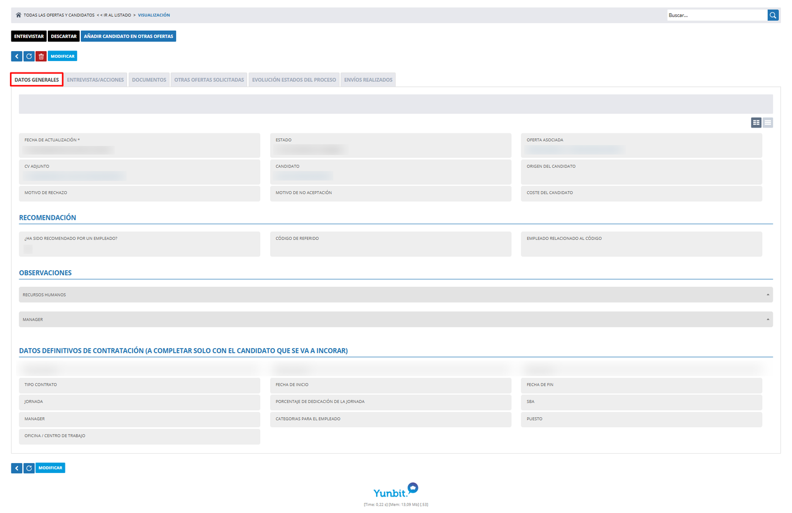Viewport: 792px width, 513px height.
Task: Click the bottom Modificar button
Action: (x=51, y=468)
